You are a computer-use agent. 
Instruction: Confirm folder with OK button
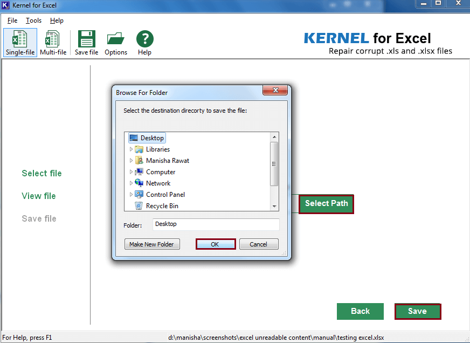pyautogui.click(x=216, y=244)
